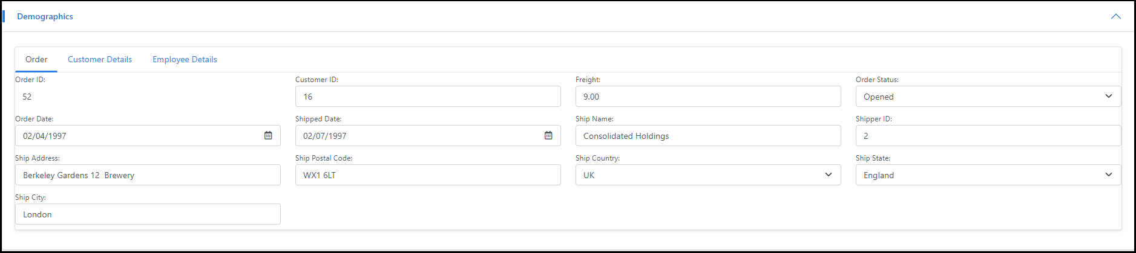The image size is (1136, 253).
Task: Focus the Ship Address field
Action: click(148, 175)
